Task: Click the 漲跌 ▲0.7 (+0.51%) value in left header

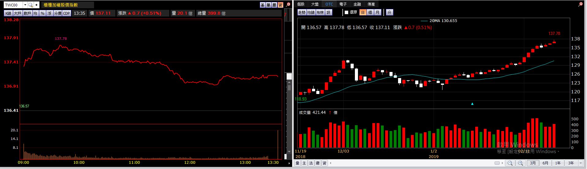Action: coord(140,13)
